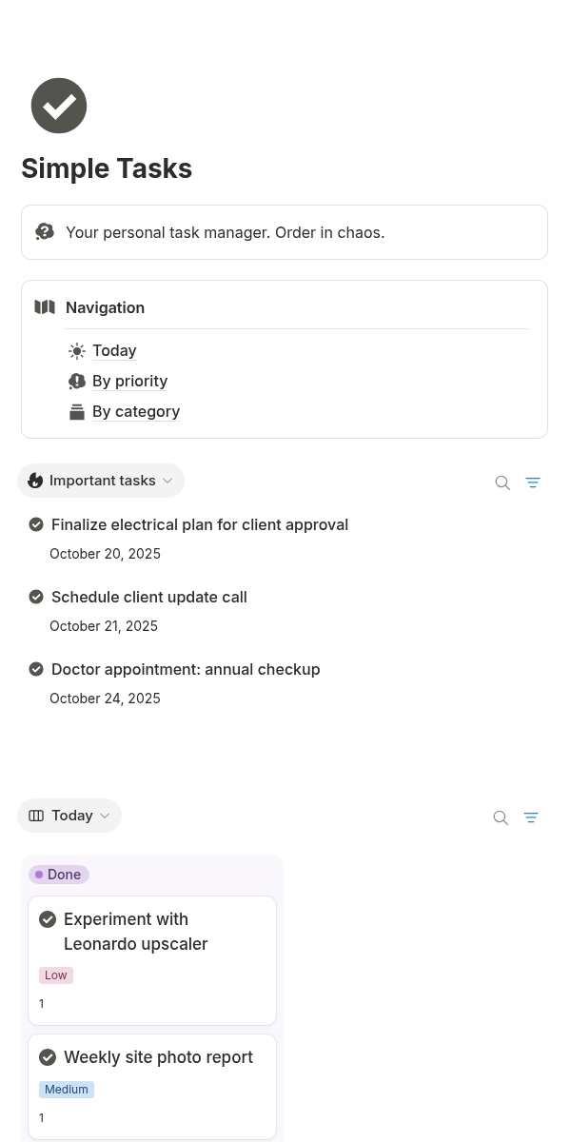This screenshot has width=571, height=1142.
Task: Open the By category navigation link
Action: [x=136, y=411]
